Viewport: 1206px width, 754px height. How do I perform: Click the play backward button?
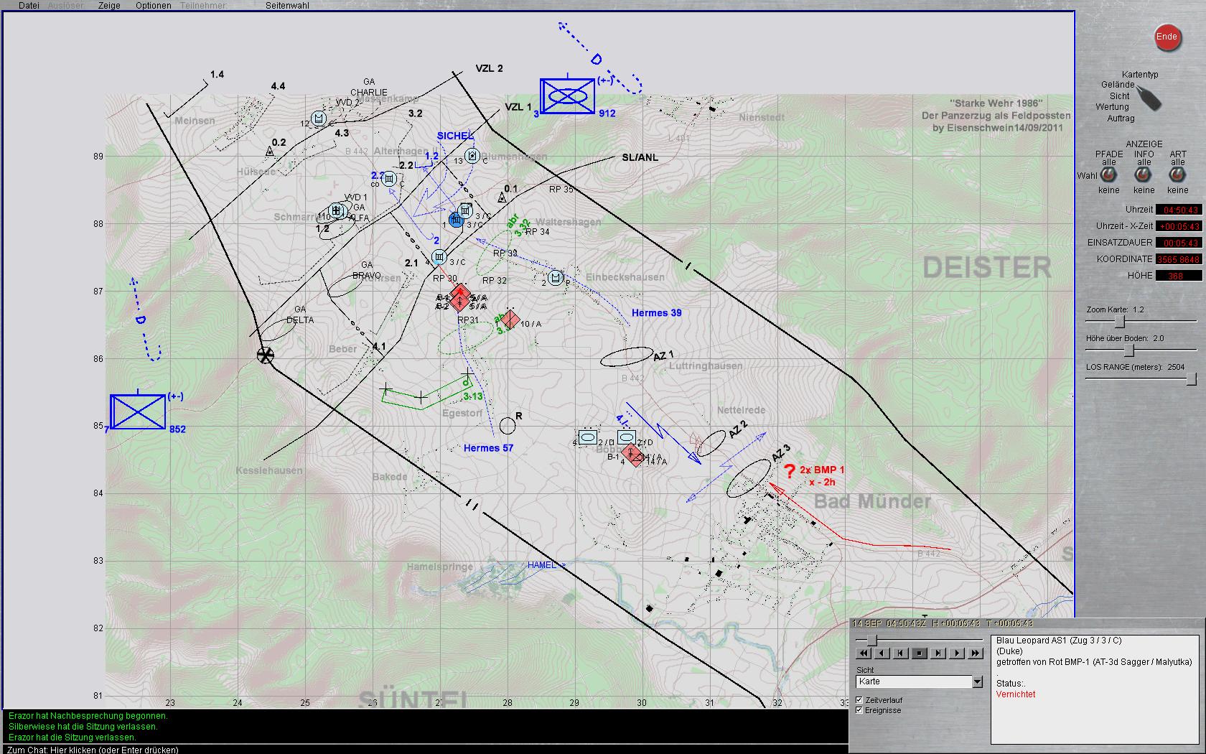click(x=882, y=653)
